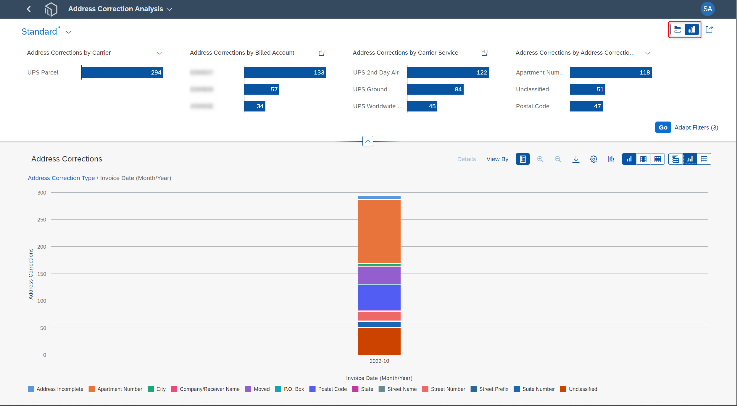Click the Postal Code legend color swatch
737x406 pixels.
[312, 389]
